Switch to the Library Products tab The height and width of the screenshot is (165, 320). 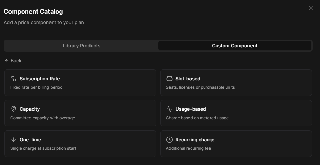point(81,46)
